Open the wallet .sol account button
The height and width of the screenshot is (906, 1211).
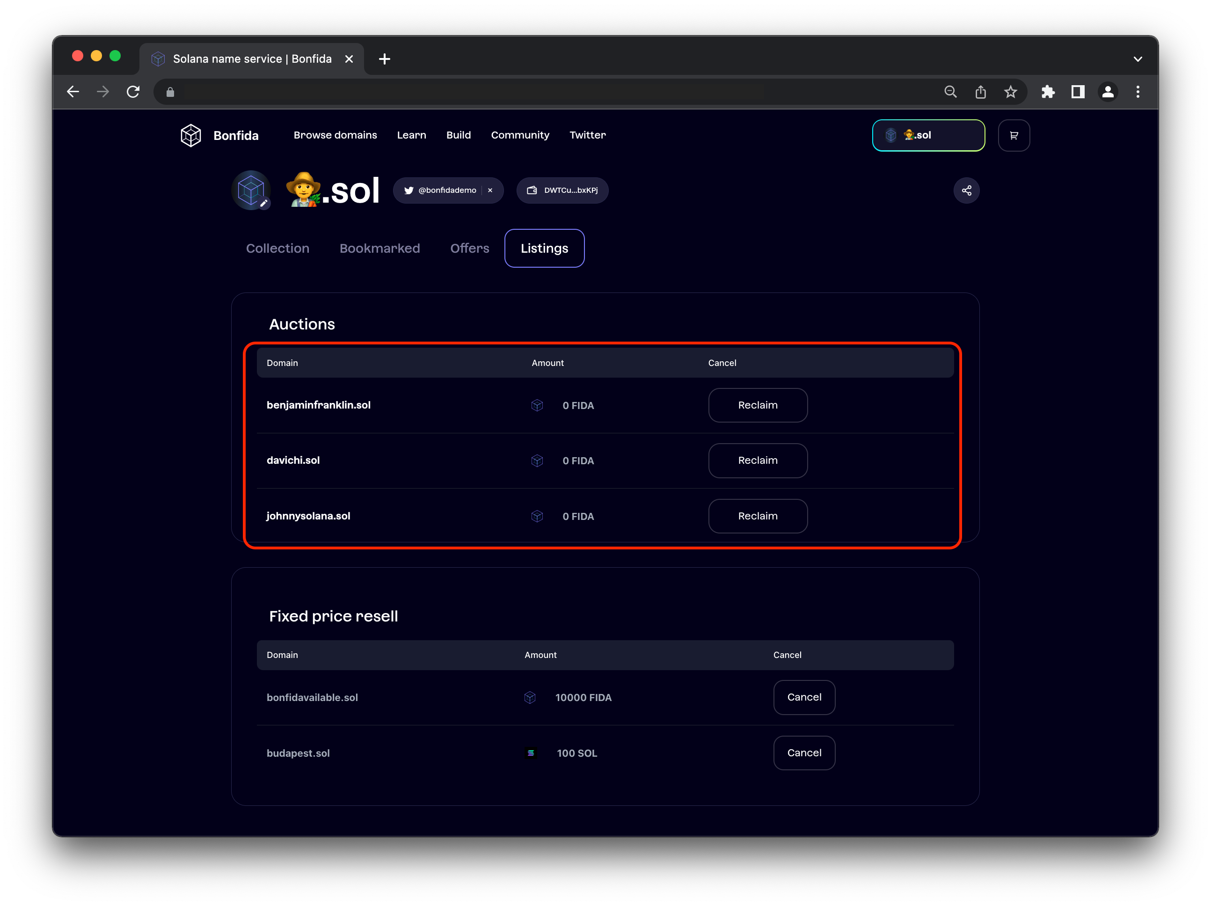928,135
